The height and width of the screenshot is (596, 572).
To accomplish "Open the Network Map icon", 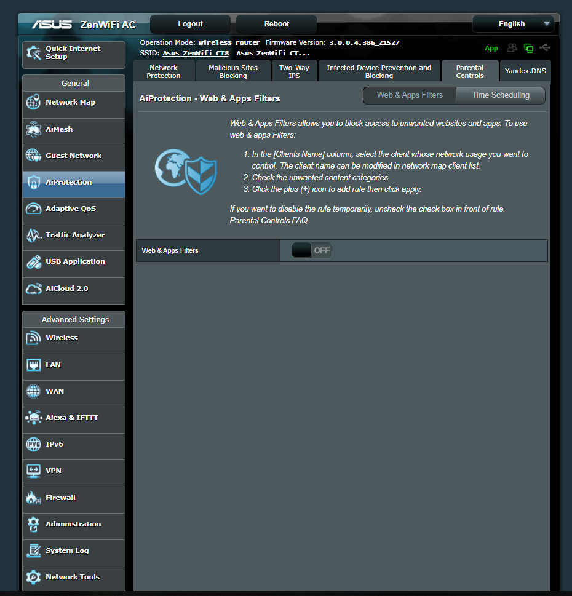I will click(34, 103).
